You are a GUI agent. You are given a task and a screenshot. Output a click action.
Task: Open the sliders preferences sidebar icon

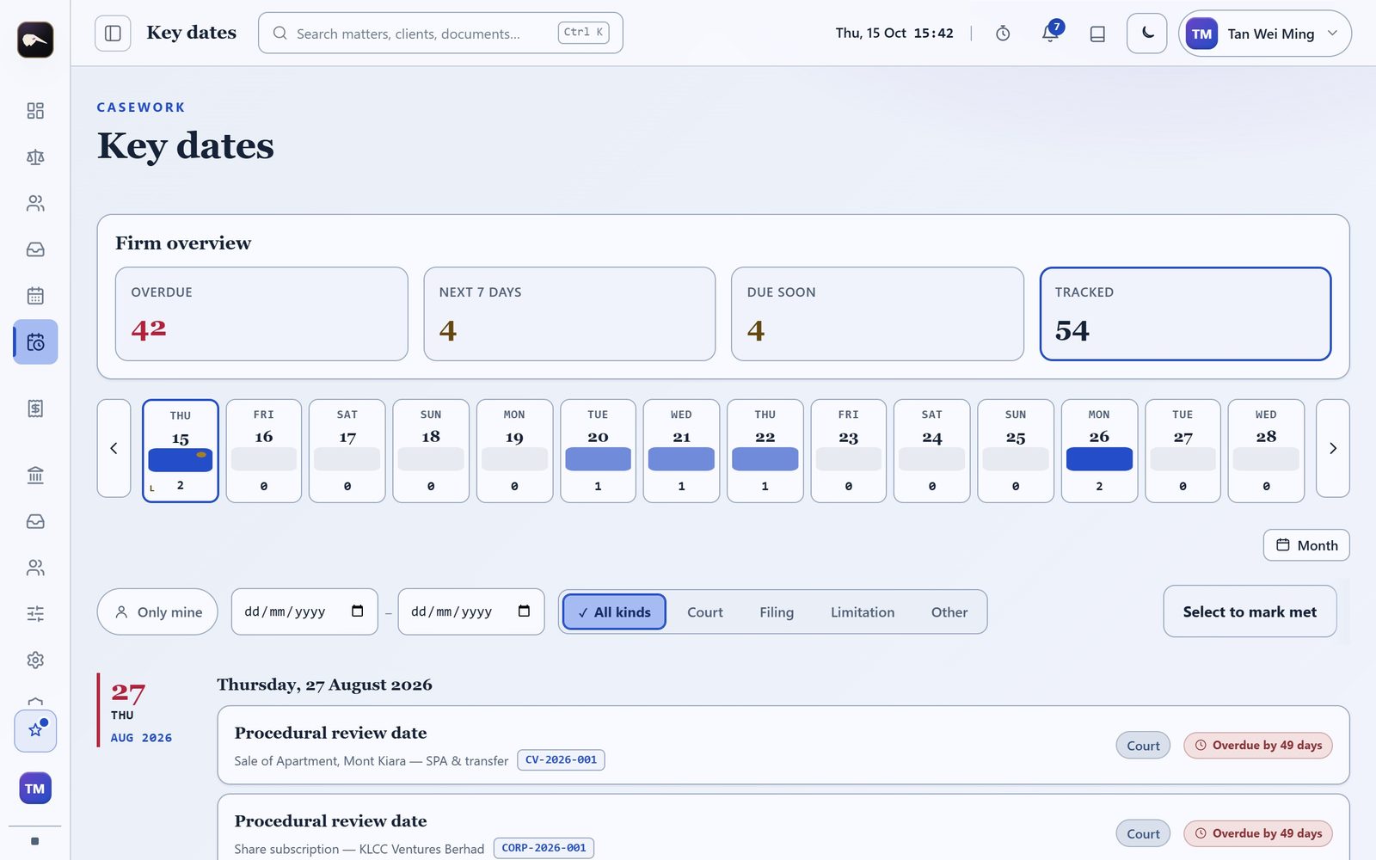(x=35, y=614)
